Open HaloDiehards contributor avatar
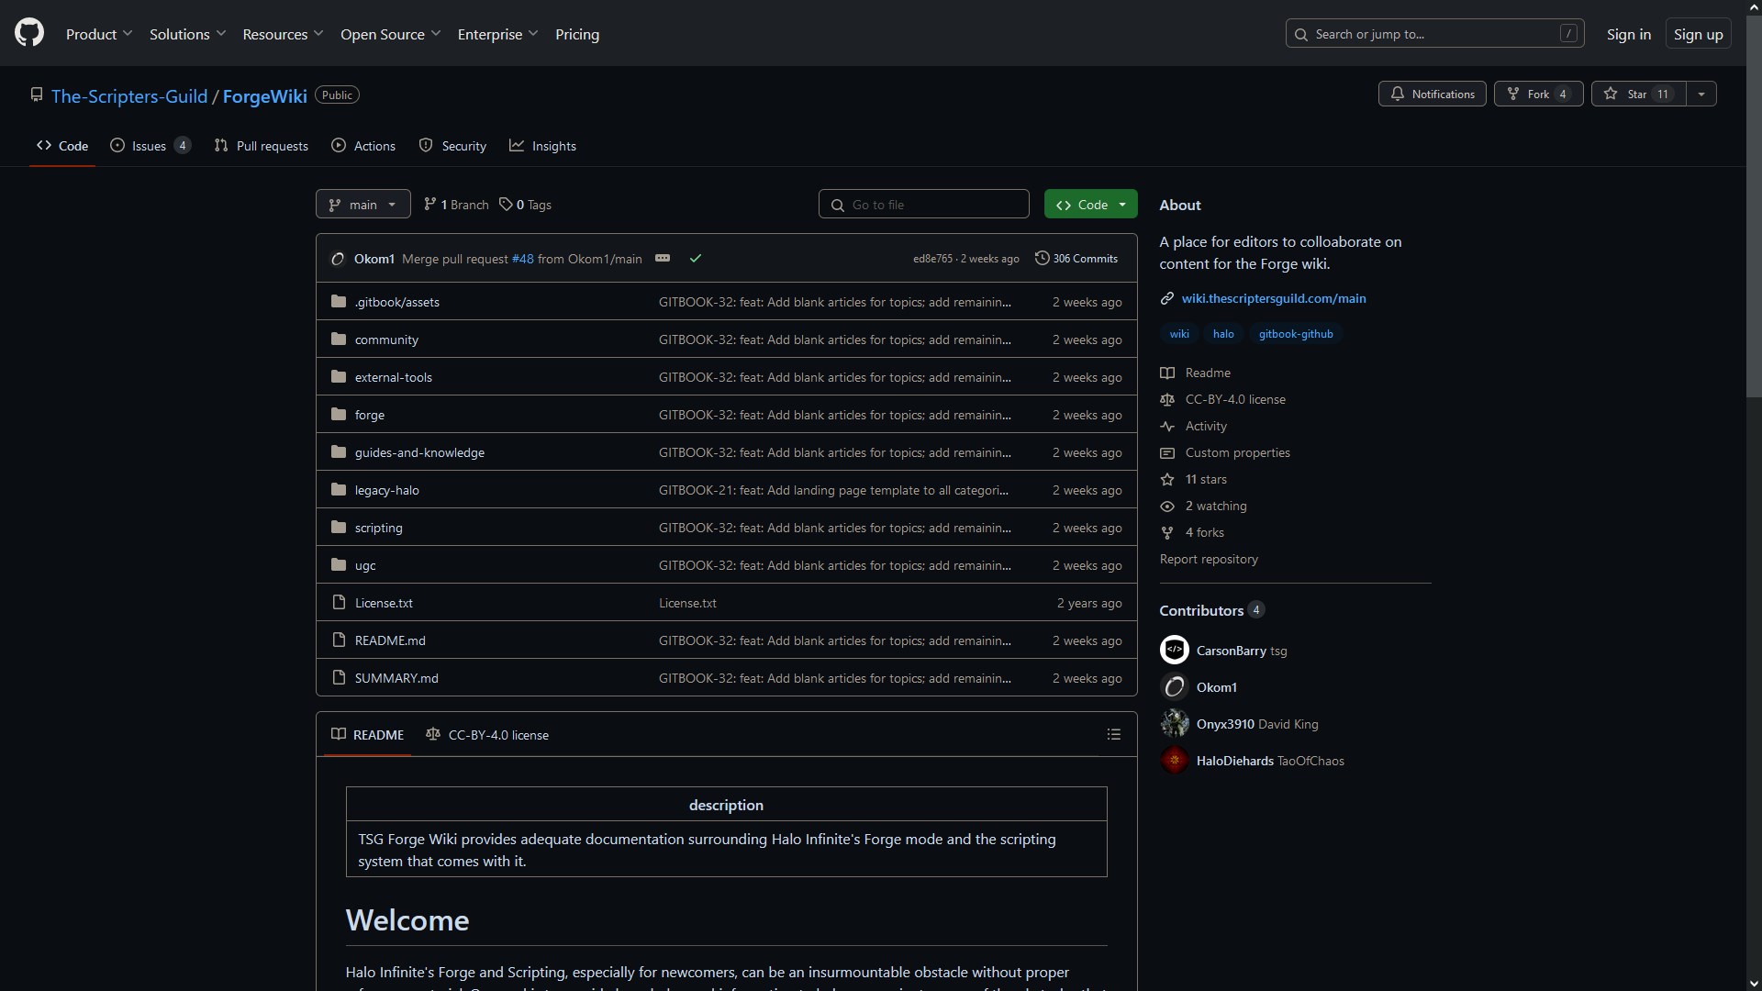The width and height of the screenshot is (1762, 991). coord(1174,760)
